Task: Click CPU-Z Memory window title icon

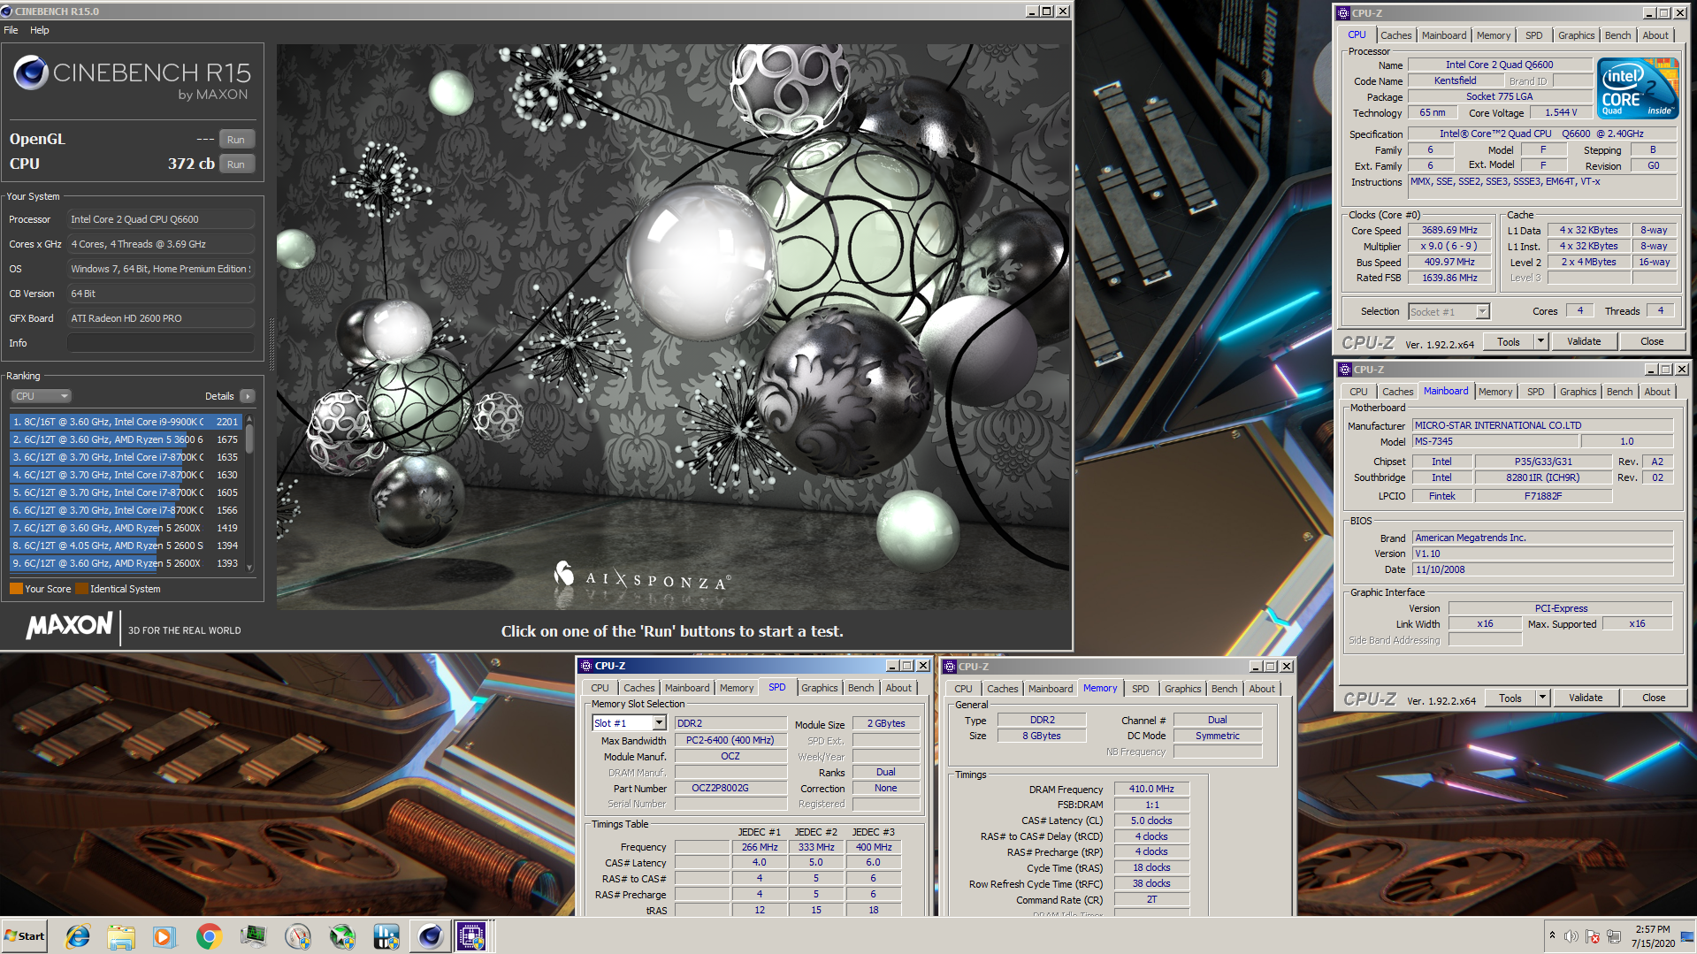Action: click(x=950, y=667)
